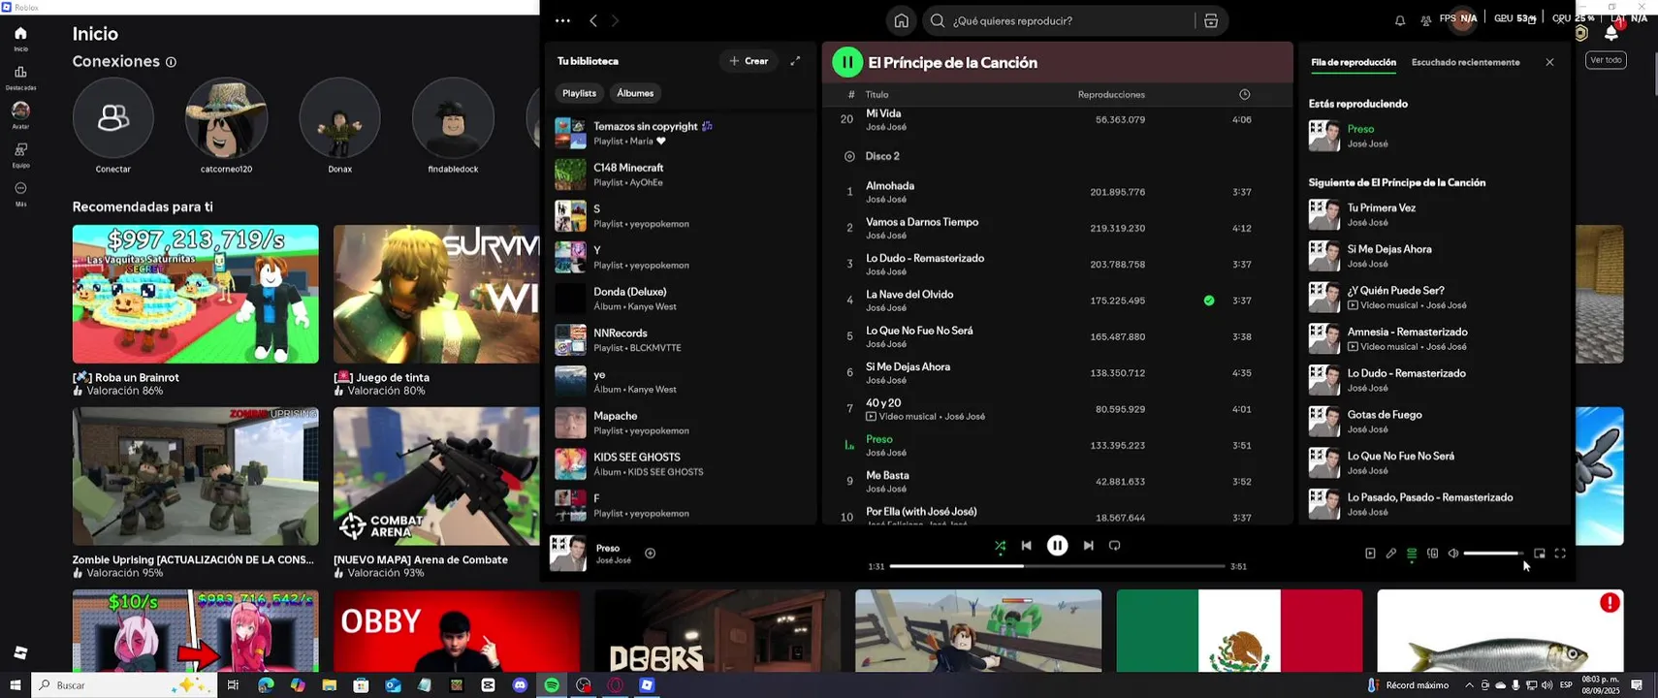Open the Spotify browse icon beside search

pos(1211,20)
